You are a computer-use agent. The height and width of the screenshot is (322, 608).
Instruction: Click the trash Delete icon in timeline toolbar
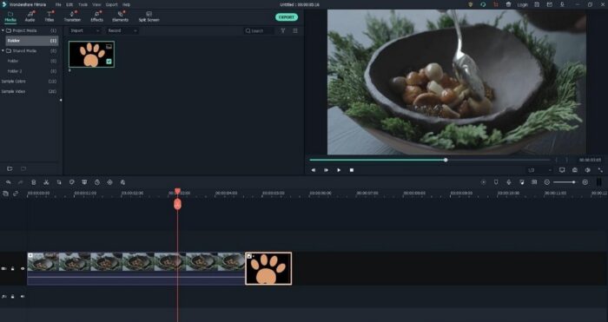pyautogui.click(x=34, y=182)
